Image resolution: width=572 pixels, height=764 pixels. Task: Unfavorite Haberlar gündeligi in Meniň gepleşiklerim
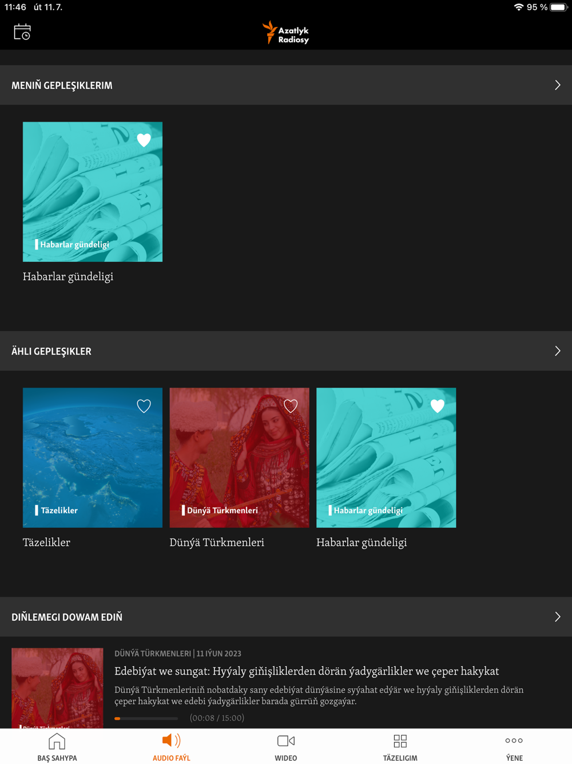click(x=144, y=140)
